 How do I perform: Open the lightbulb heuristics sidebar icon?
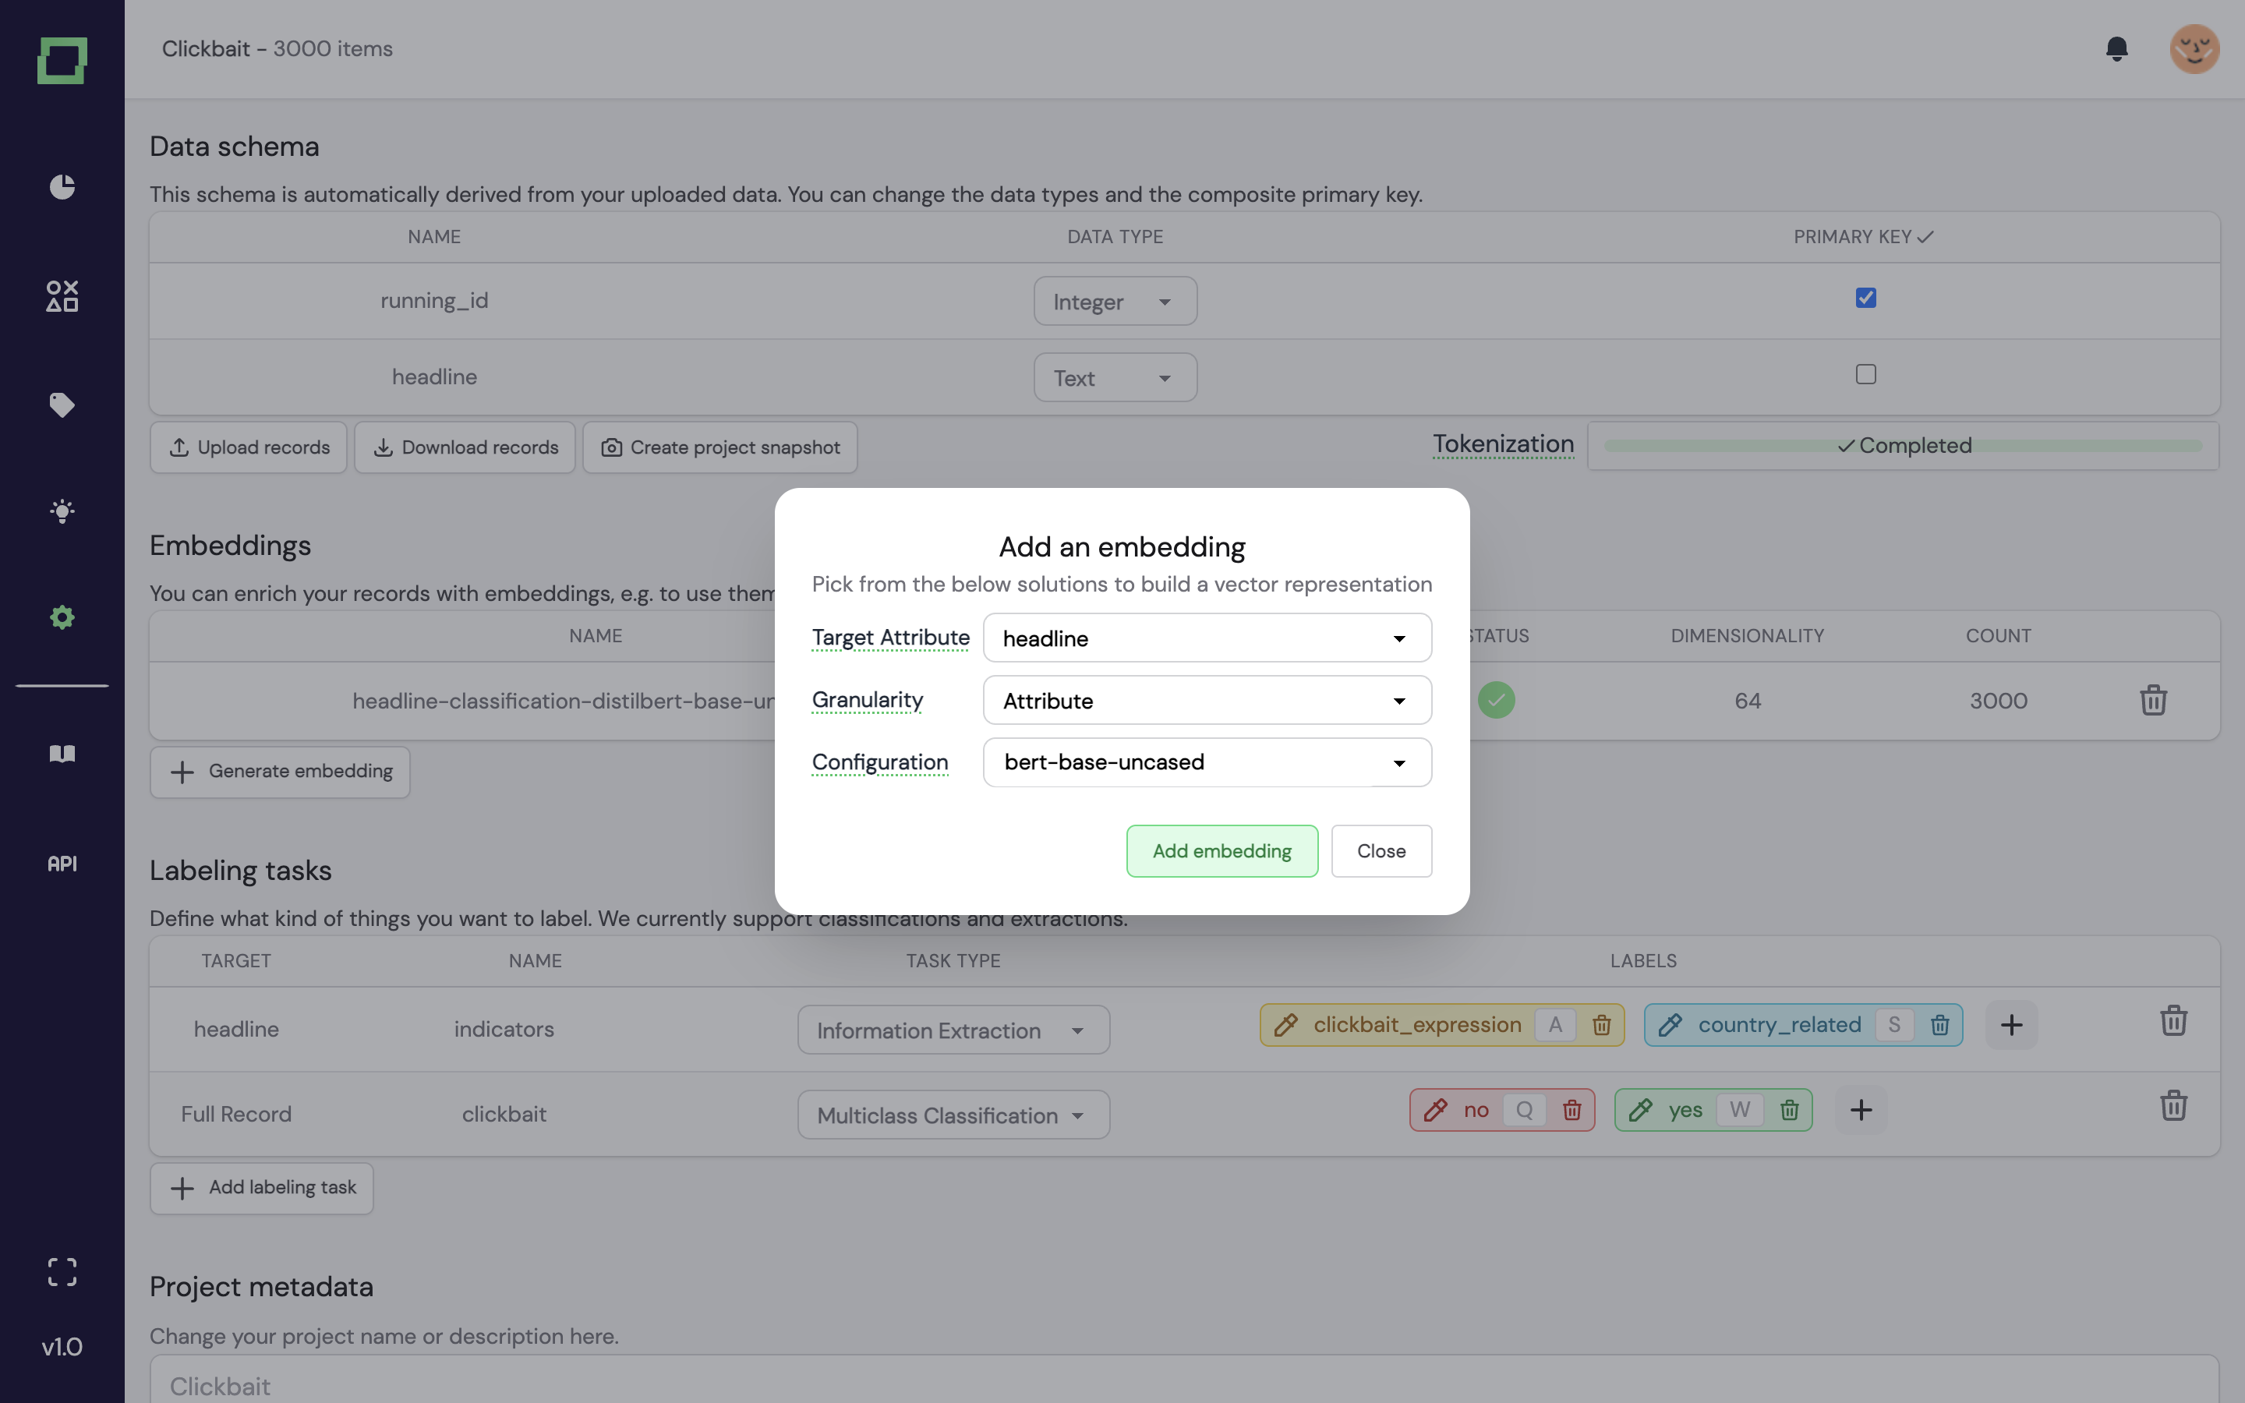[62, 511]
